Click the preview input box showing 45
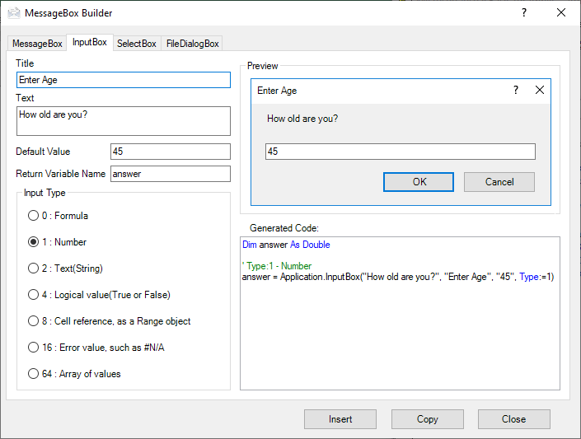 (x=401, y=152)
